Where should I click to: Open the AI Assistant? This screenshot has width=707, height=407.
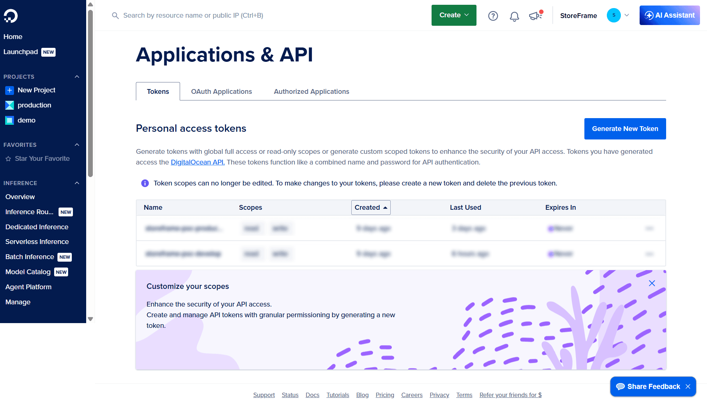[x=669, y=15]
